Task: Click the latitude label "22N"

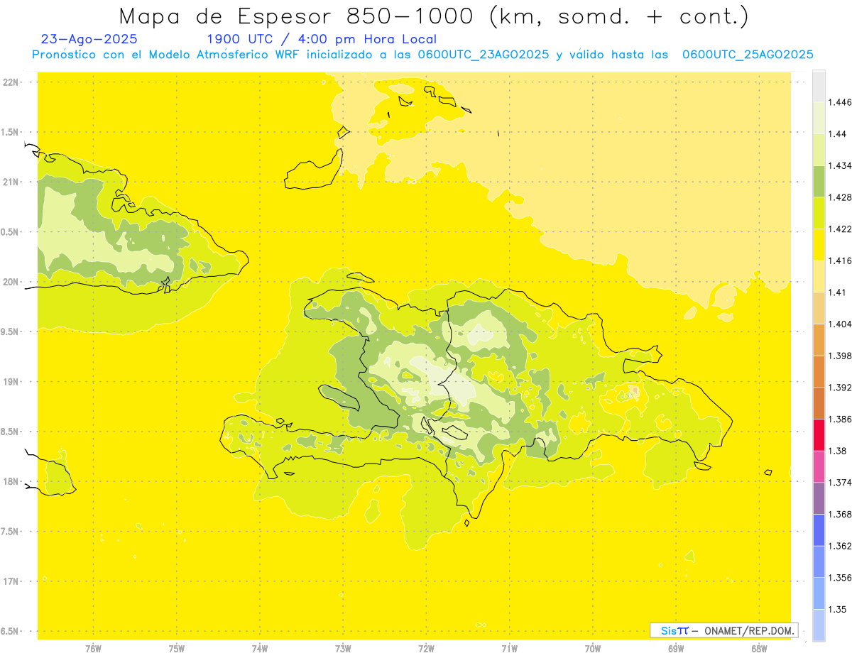Action: [11, 82]
